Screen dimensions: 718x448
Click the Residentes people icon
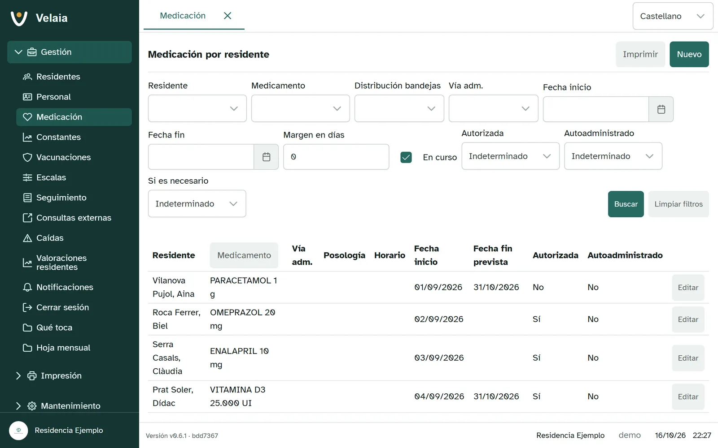click(27, 77)
